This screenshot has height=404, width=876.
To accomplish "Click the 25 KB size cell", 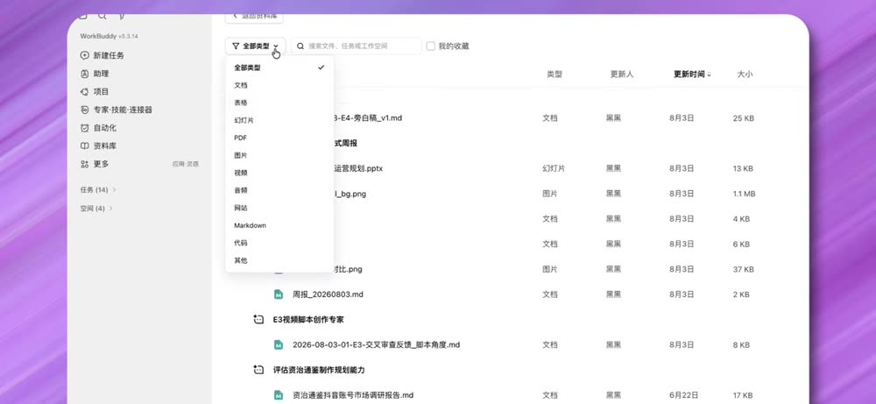I will click(744, 118).
